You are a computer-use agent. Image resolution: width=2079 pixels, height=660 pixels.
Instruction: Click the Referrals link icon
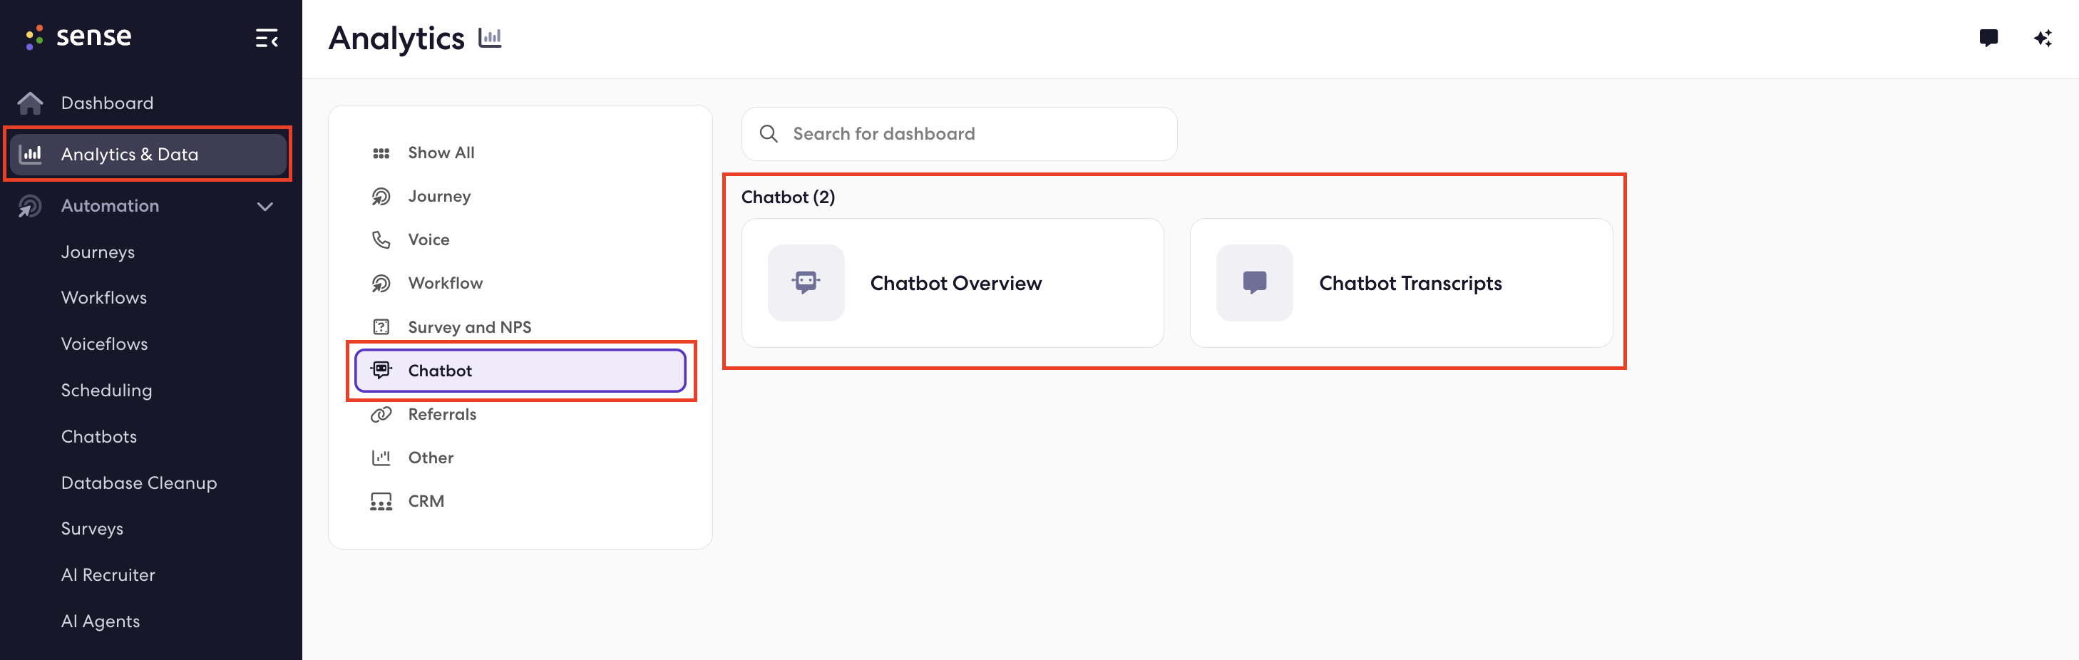click(x=381, y=414)
